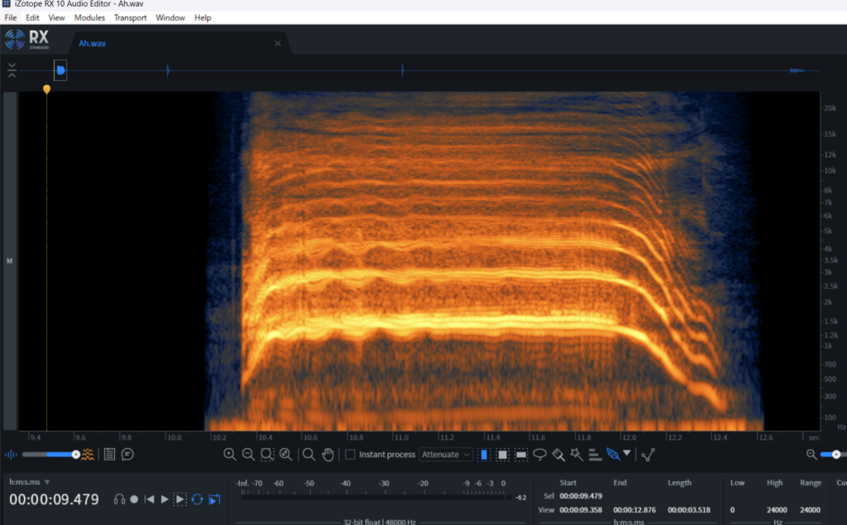Select the Lasso selection tool
The image size is (847, 525).
click(539, 454)
